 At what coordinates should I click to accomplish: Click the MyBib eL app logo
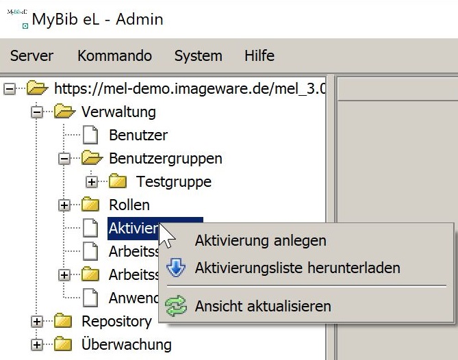click(x=18, y=19)
